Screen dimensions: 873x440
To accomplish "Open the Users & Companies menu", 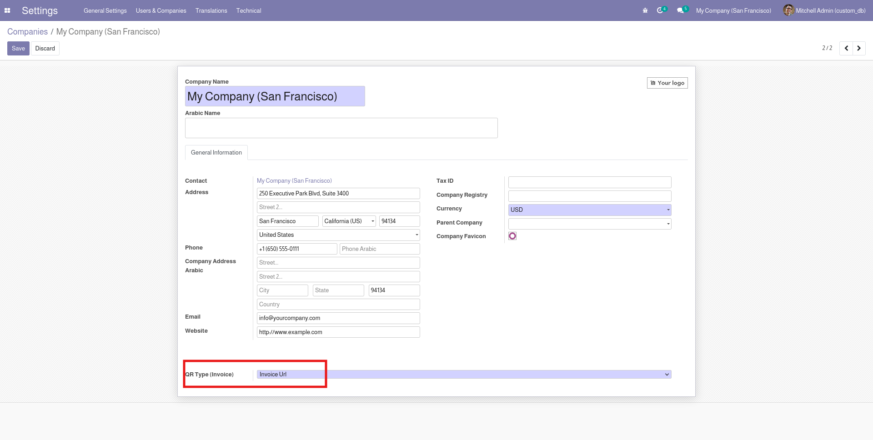I will pos(161,10).
